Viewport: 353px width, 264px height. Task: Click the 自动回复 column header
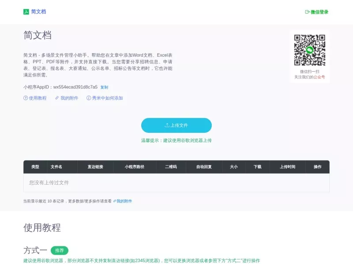click(204, 167)
